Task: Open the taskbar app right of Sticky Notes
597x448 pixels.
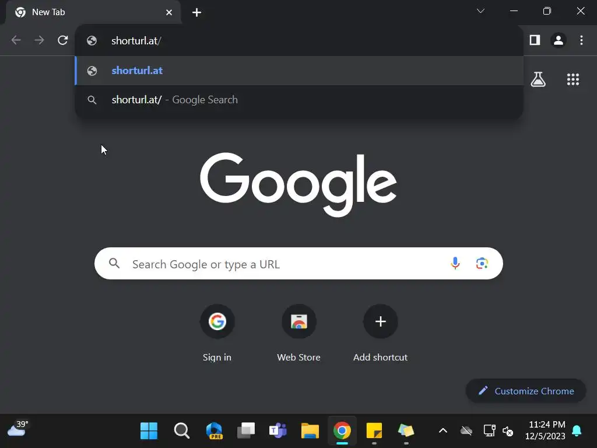Action: tap(406, 431)
